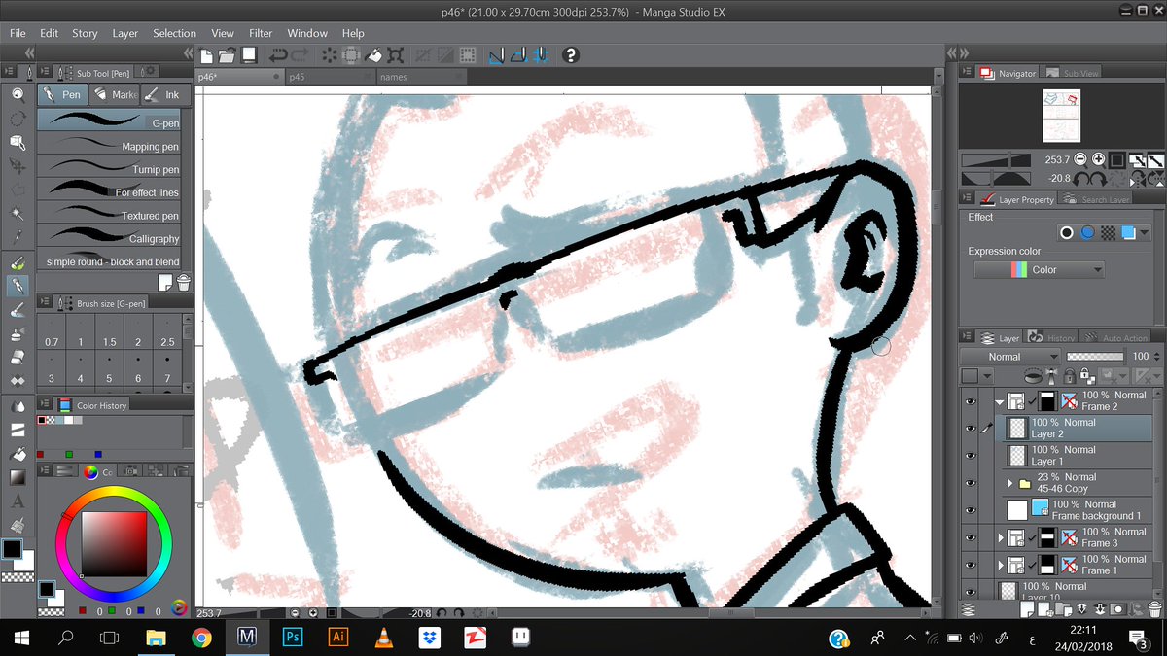Redo the undone action

pos(300,55)
